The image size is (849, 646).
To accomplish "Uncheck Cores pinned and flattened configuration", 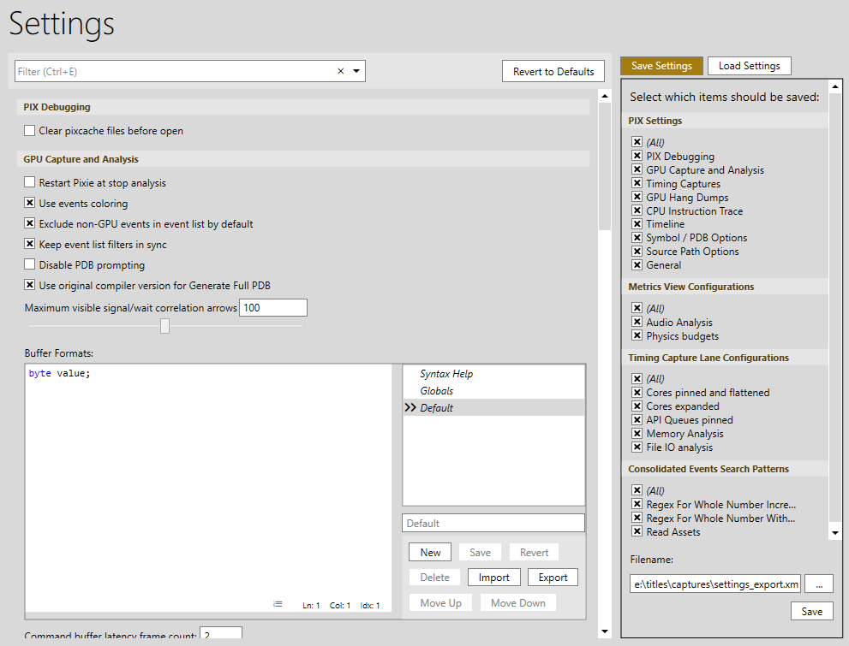I will (637, 392).
